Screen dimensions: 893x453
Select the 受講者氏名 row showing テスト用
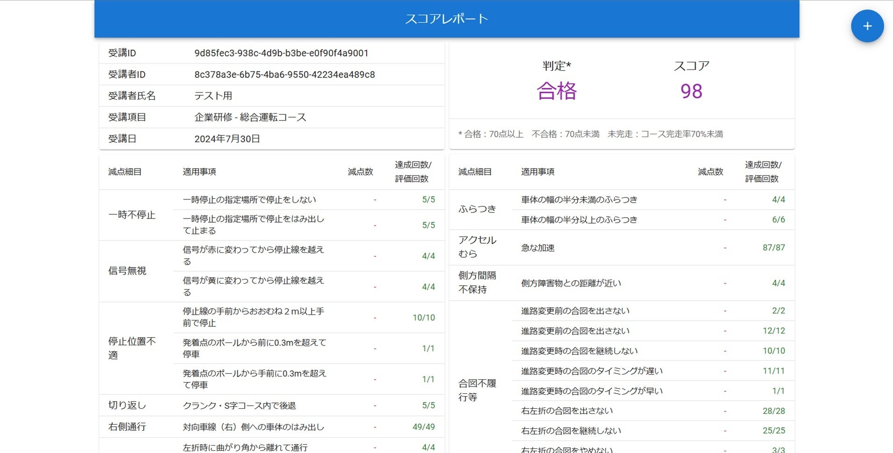click(213, 96)
